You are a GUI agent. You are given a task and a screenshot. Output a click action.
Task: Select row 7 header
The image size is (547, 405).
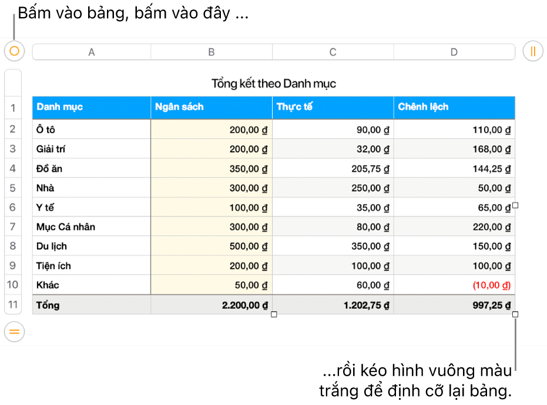click(x=13, y=226)
